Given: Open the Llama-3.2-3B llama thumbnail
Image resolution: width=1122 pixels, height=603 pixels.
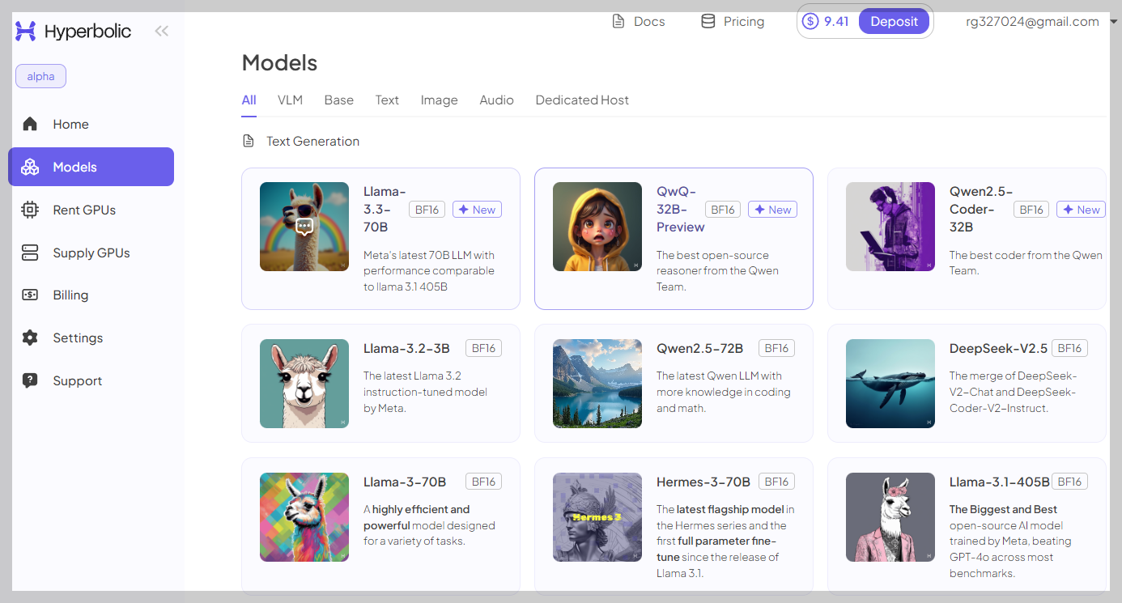Looking at the screenshot, I should 304,384.
